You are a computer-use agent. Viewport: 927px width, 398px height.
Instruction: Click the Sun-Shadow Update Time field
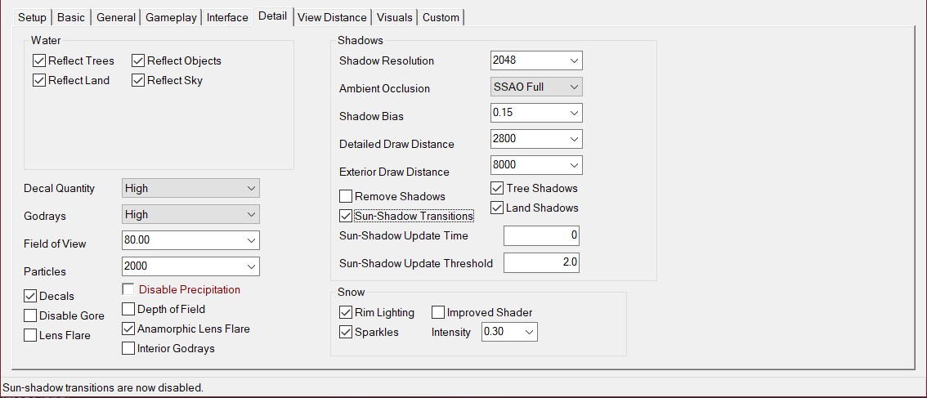pos(541,236)
